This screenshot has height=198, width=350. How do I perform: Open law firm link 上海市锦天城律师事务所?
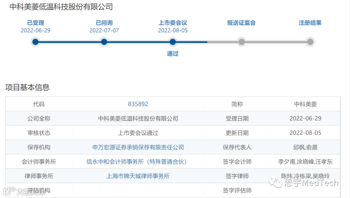[x=138, y=176]
